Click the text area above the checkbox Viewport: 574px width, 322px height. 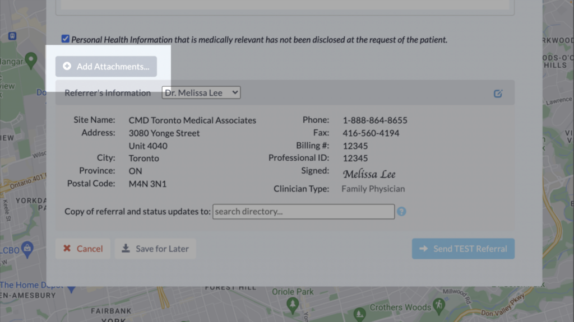[x=283, y=6]
